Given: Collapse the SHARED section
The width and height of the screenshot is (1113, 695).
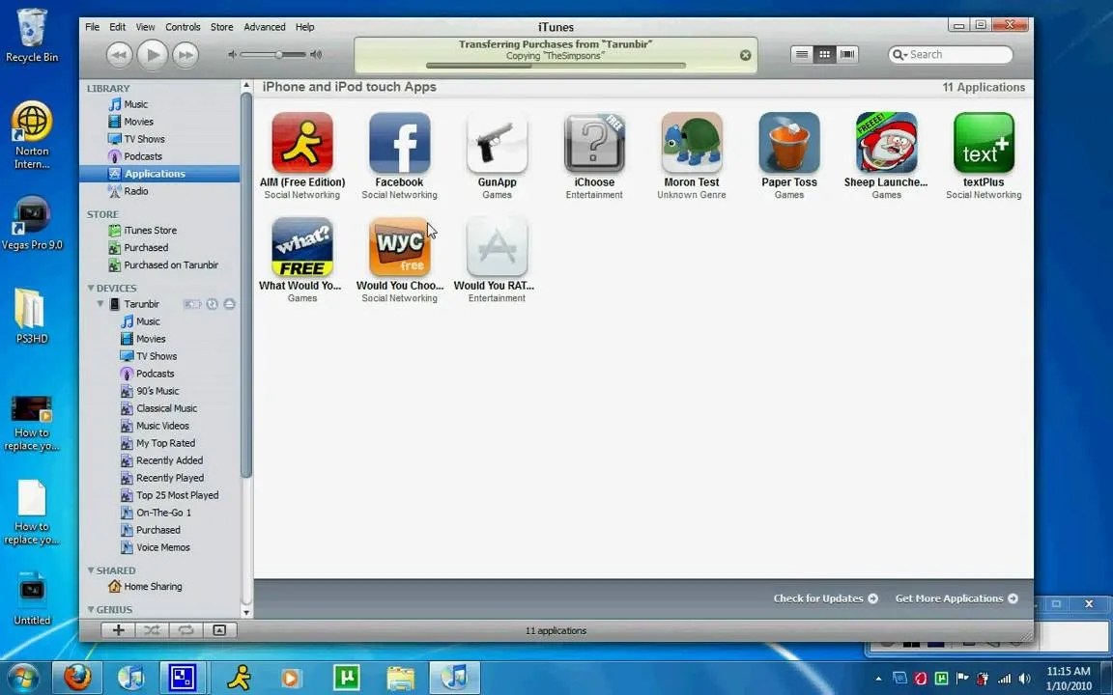Looking at the screenshot, I should 91,570.
